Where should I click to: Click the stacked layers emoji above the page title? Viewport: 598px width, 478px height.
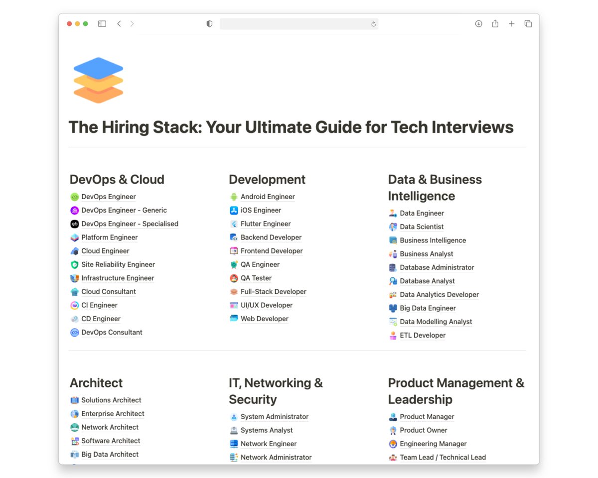coord(98,80)
